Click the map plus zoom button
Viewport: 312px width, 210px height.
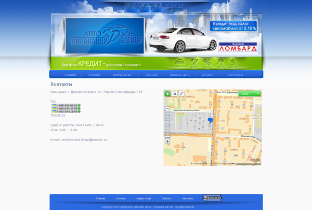click(167, 141)
